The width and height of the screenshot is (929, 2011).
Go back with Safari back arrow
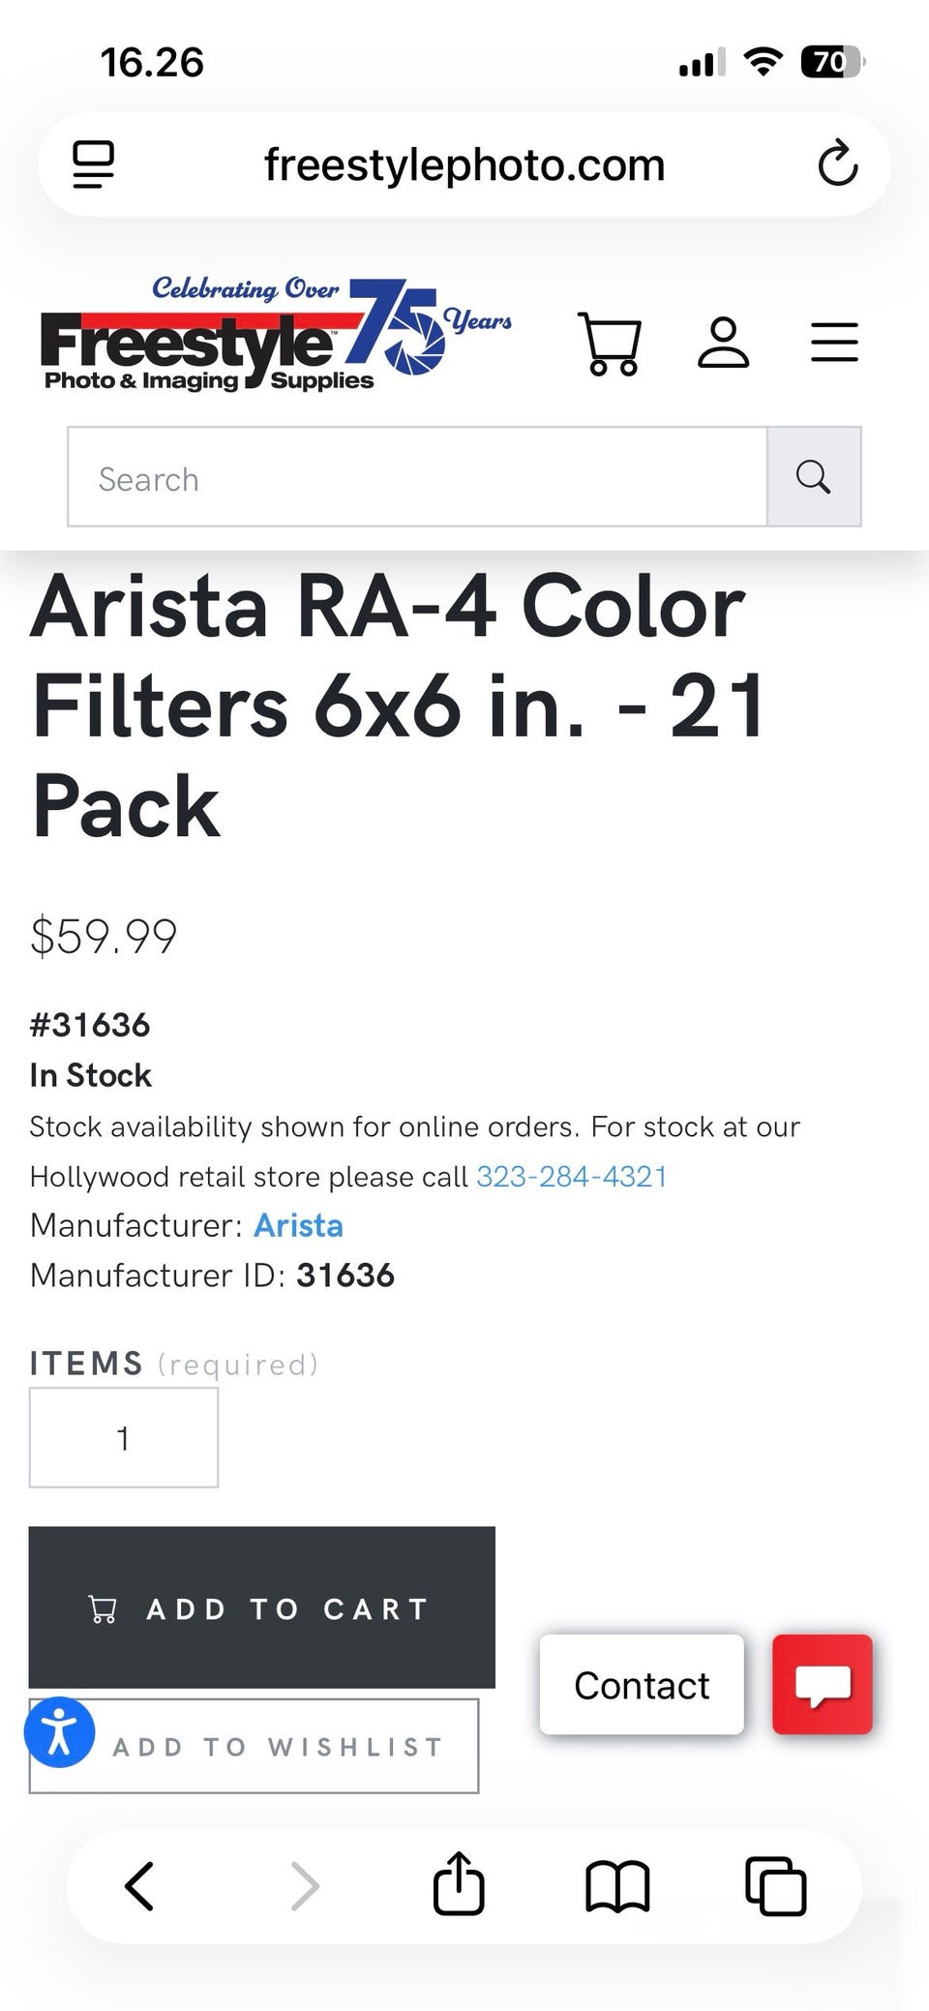point(140,1886)
